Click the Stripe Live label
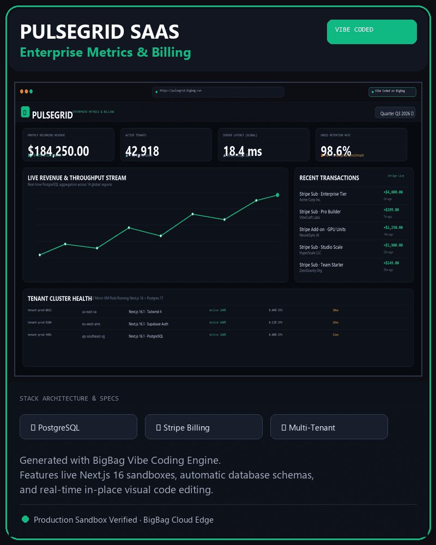This screenshot has width=436, height=545. (x=396, y=176)
